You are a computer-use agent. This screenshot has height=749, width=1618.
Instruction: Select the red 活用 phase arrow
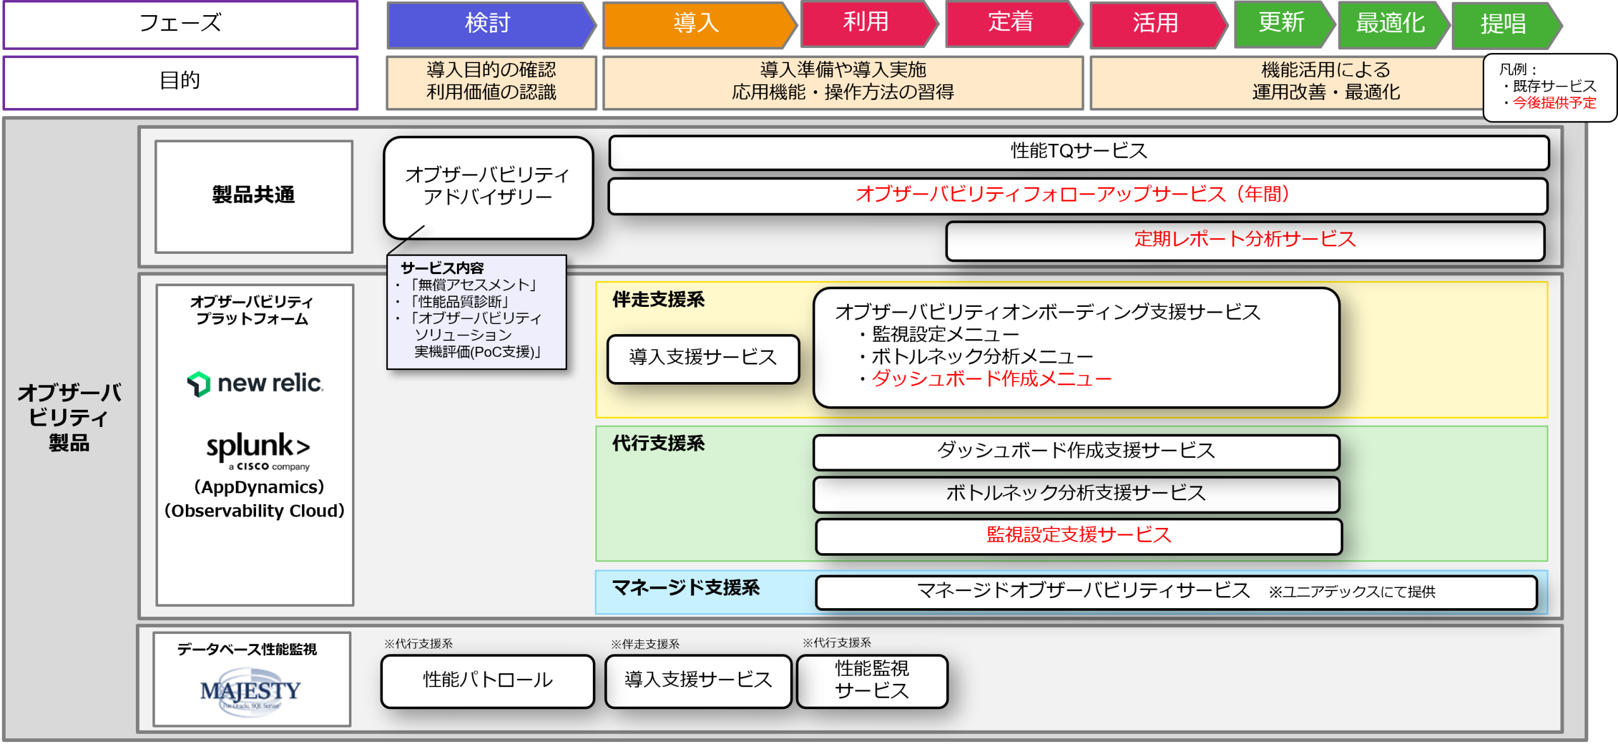click(1155, 24)
